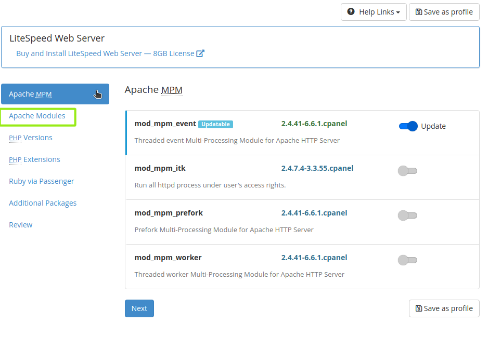The width and height of the screenshot is (501, 337).
Task: Enable the mod_mpm_itk toggle
Action: pyautogui.click(x=407, y=171)
